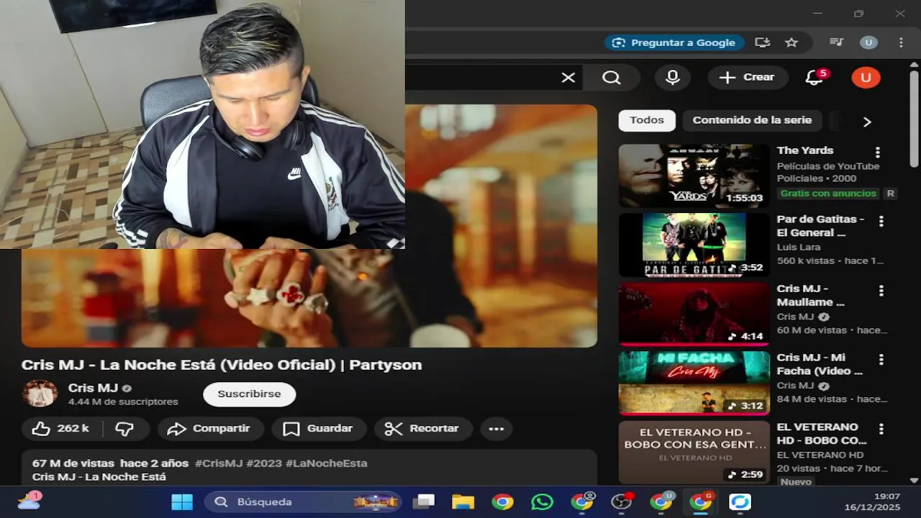Image resolution: width=921 pixels, height=518 pixels.
Task: Click Gratis con anuncios badge
Action: point(828,194)
